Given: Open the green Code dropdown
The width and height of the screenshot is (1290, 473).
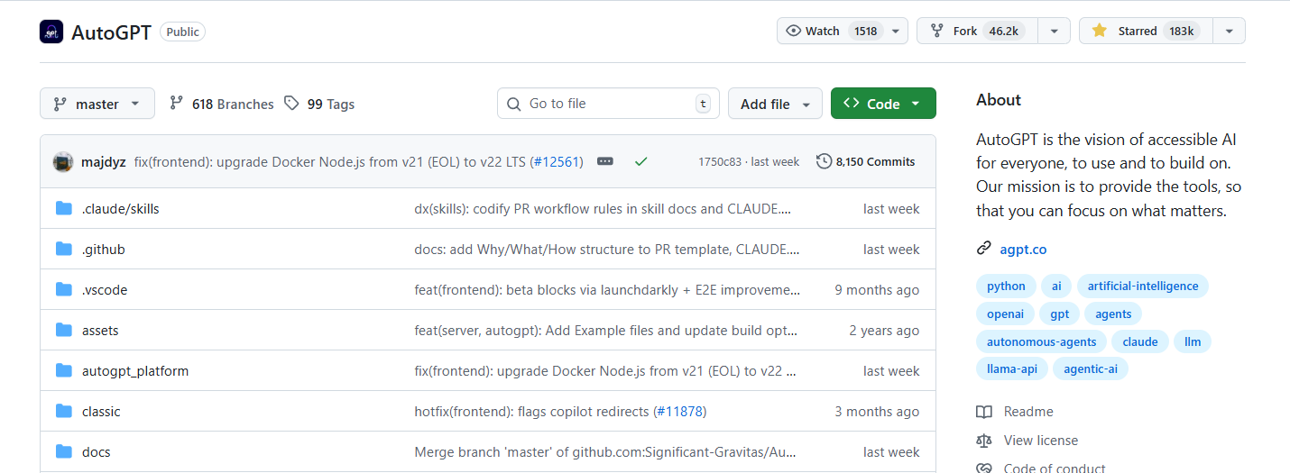Looking at the screenshot, I should [883, 104].
